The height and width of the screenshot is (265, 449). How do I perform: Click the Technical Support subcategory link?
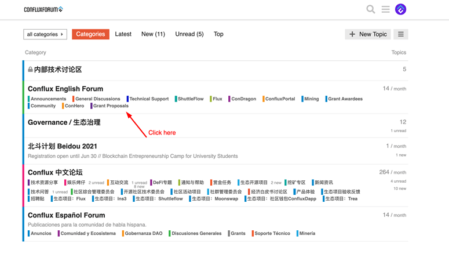[x=149, y=99]
